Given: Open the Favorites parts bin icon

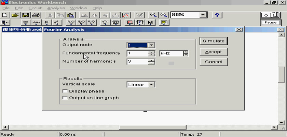Looking at the screenshot, I should [x=5, y=23].
